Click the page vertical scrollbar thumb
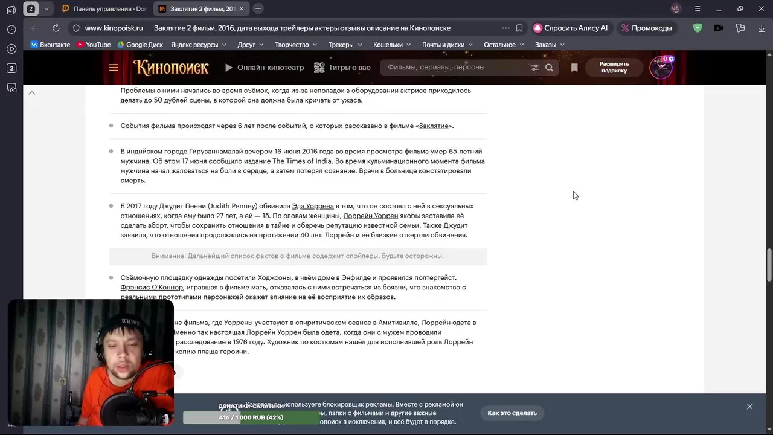773x435 pixels. pyautogui.click(x=769, y=264)
